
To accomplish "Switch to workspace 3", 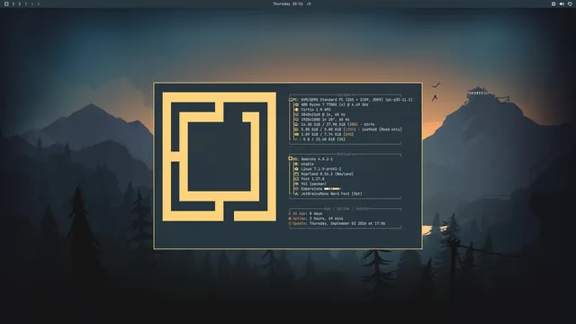I will [x=26, y=4].
